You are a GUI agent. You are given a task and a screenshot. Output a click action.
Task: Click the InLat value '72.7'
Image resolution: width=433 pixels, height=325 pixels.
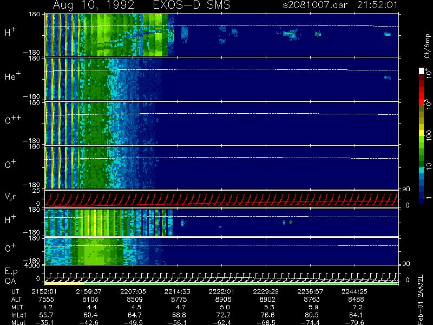(223, 315)
